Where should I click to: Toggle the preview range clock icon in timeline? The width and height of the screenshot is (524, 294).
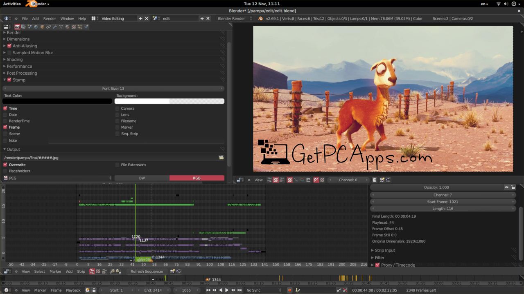click(87, 290)
